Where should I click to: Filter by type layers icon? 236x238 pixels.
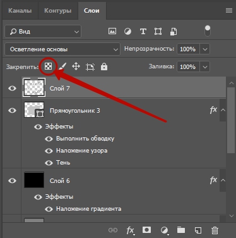[143, 32]
